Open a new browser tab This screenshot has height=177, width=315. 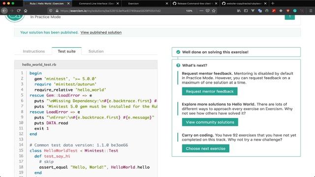pos(273,3)
